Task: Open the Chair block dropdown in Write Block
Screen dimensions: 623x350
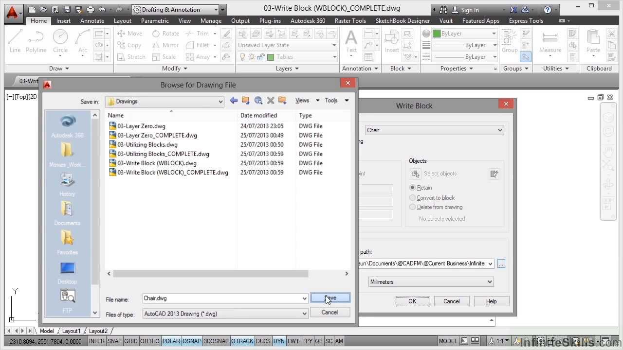Action: [x=500, y=130]
